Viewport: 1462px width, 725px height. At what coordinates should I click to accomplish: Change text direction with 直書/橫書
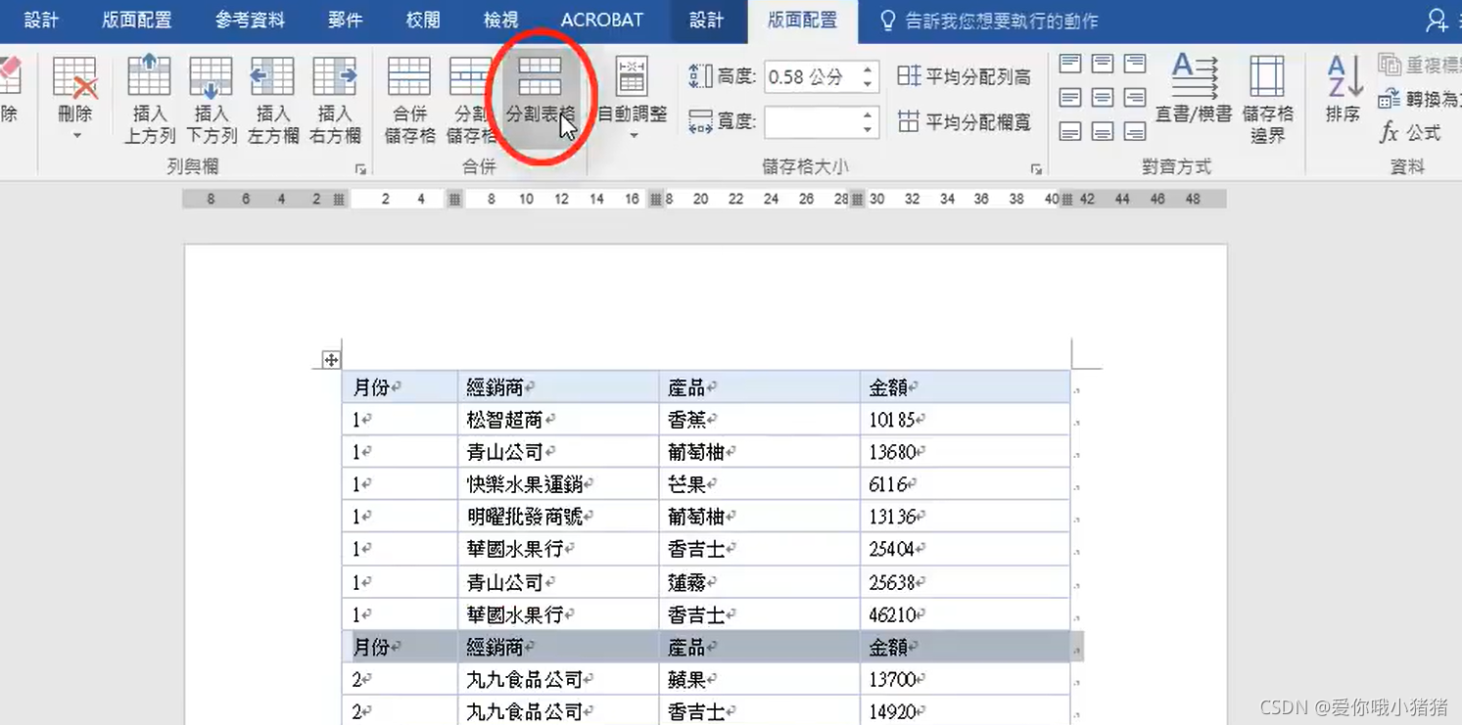click(1194, 90)
